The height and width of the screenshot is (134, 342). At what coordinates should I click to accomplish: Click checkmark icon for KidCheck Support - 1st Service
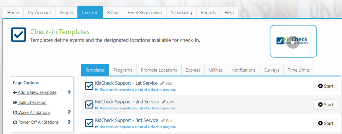pos(89,86)
